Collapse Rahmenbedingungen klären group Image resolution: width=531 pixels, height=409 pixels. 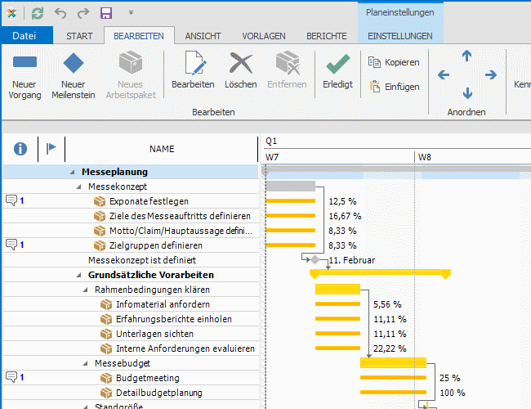pyautogui.click(x=85, y=290)
